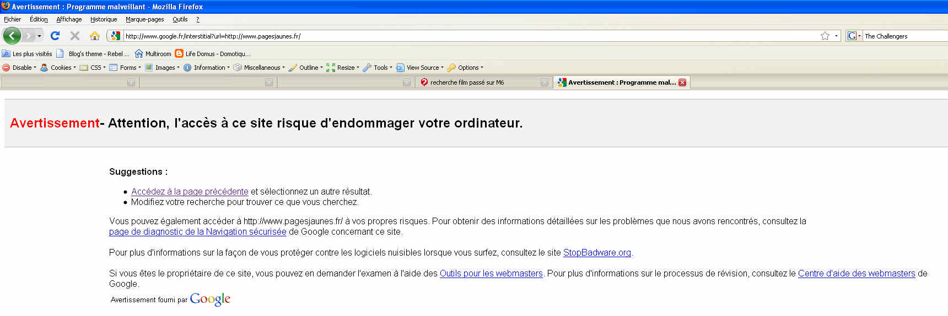The height and width of the screenshot is (316, 948).
Task: Open the ? help menu
Action: coord(198,19)
